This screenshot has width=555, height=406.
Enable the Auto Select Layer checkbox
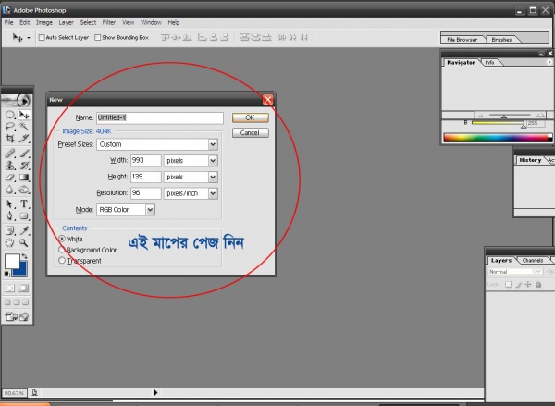40,38
